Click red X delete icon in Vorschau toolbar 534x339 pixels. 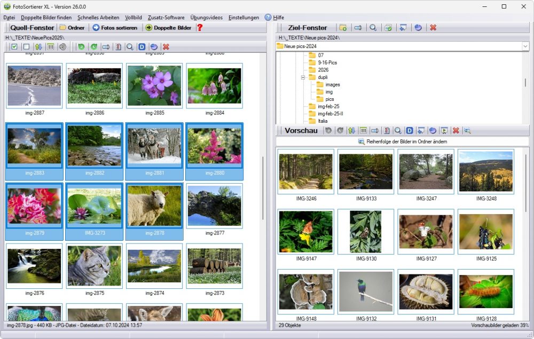click(456, 130)
